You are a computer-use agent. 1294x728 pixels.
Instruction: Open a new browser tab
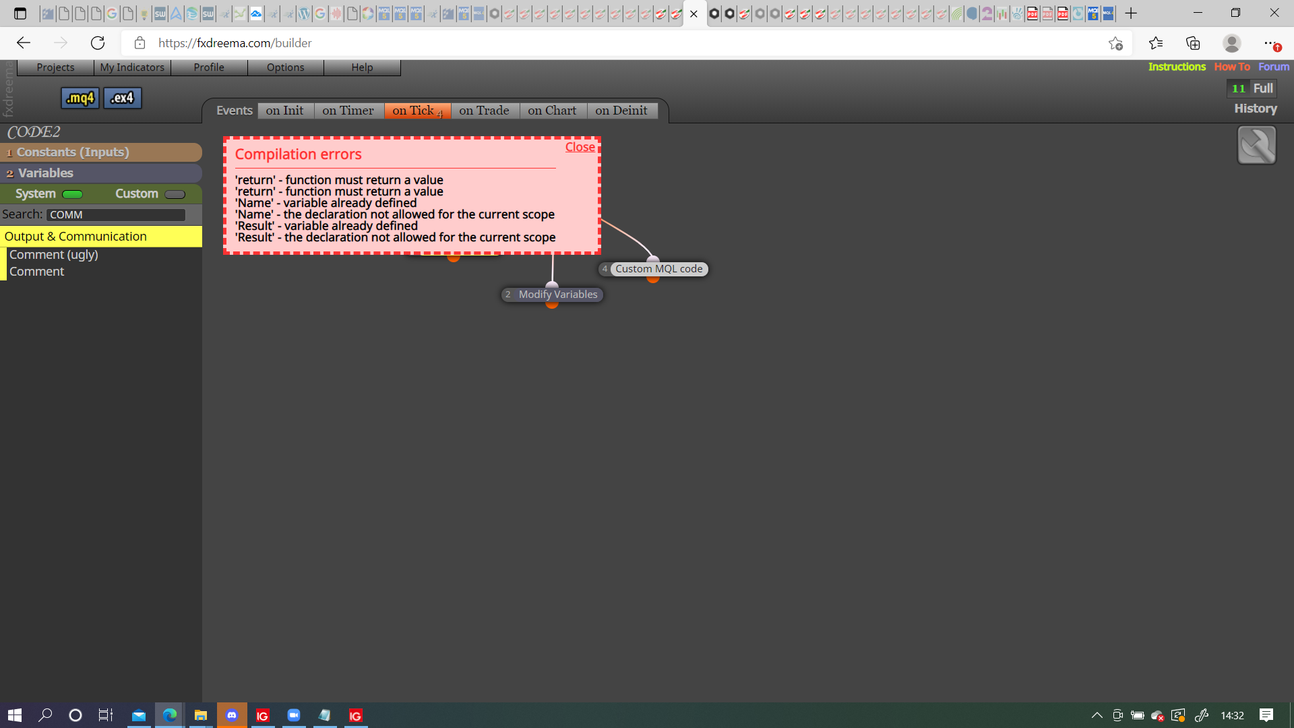(x=1131, y=13)
